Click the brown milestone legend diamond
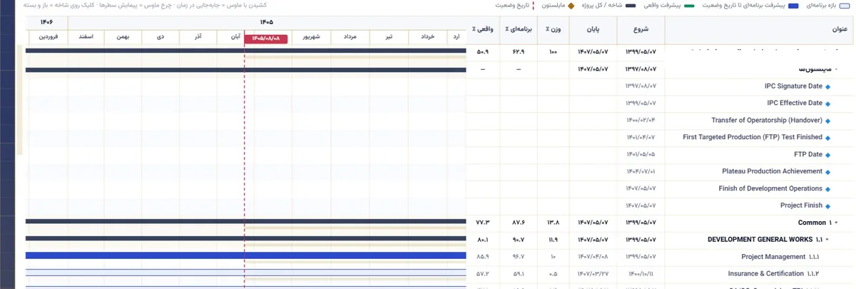 pos(571,6)
